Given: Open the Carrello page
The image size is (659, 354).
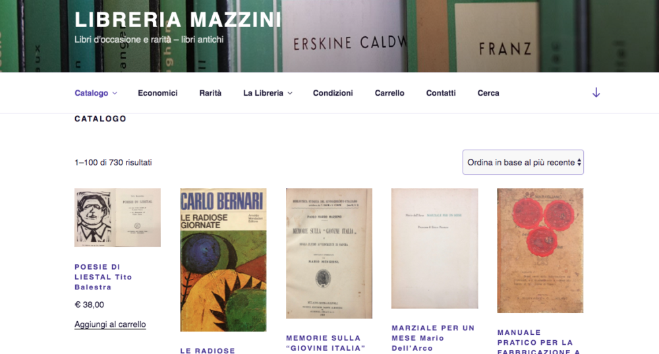Looking at the screenshot, I should [x=389, y=93].
